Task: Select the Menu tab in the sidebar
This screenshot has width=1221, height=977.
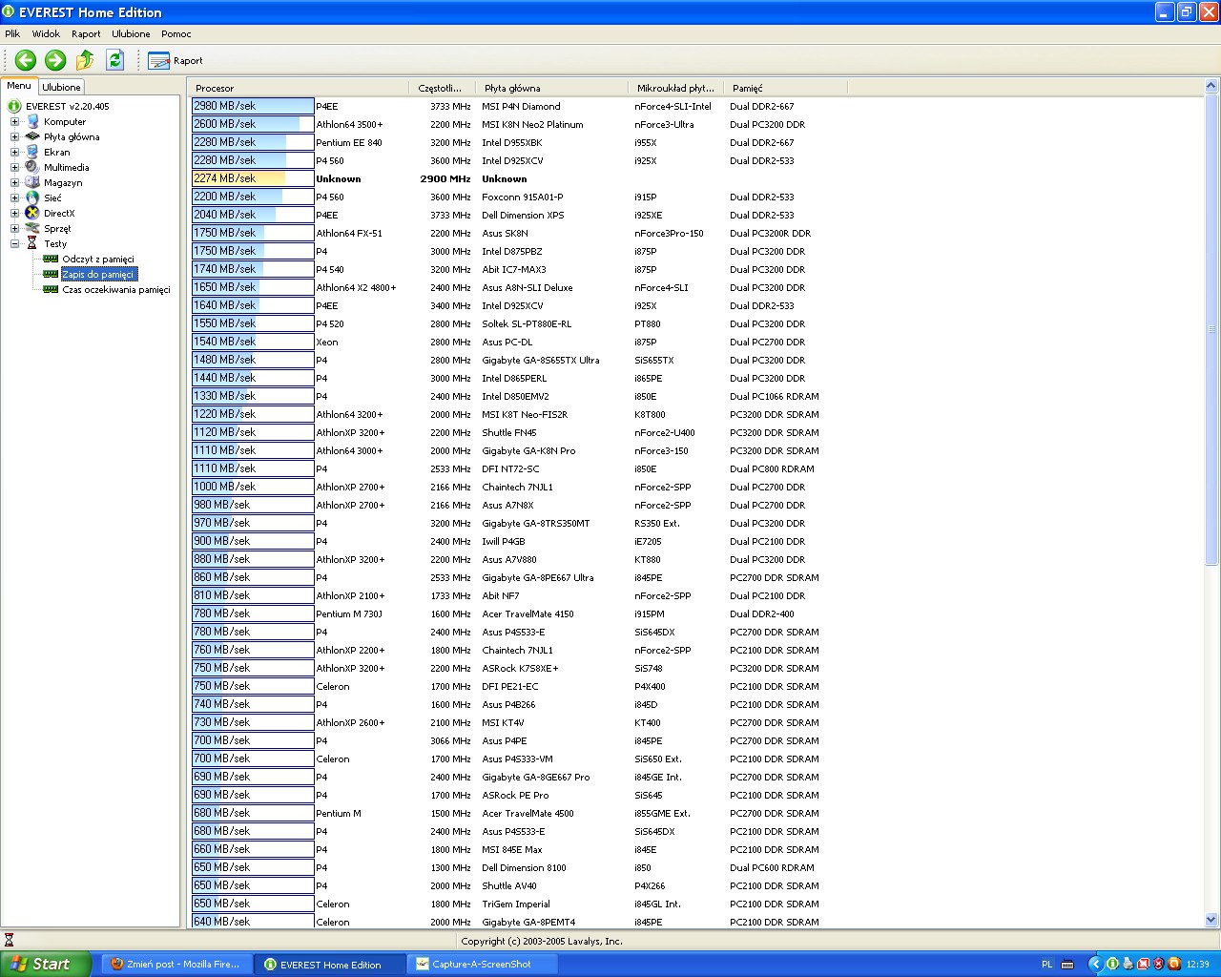Action: coord(19,86)
